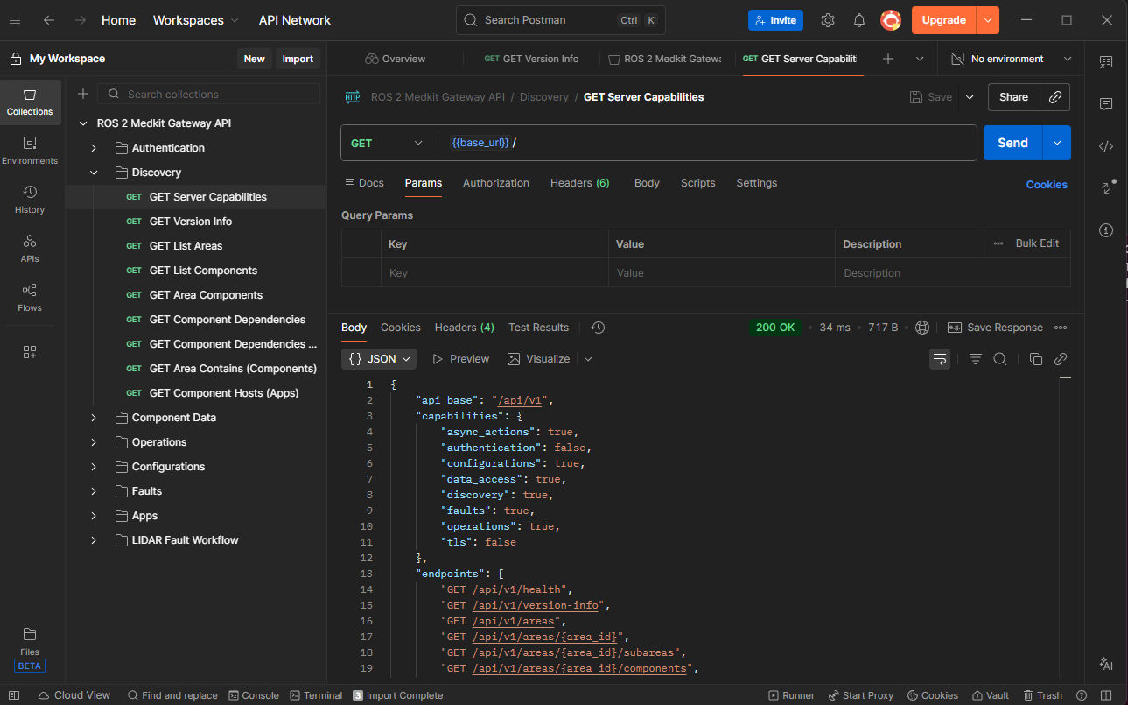
Task: Open the JSON format dropdown
Action: point(379,359)
